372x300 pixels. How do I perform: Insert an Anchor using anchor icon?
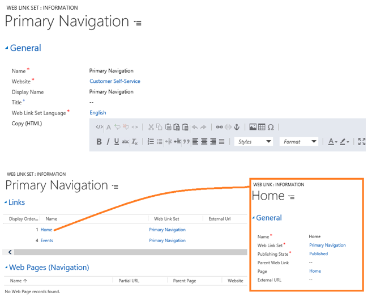(237, 127)
